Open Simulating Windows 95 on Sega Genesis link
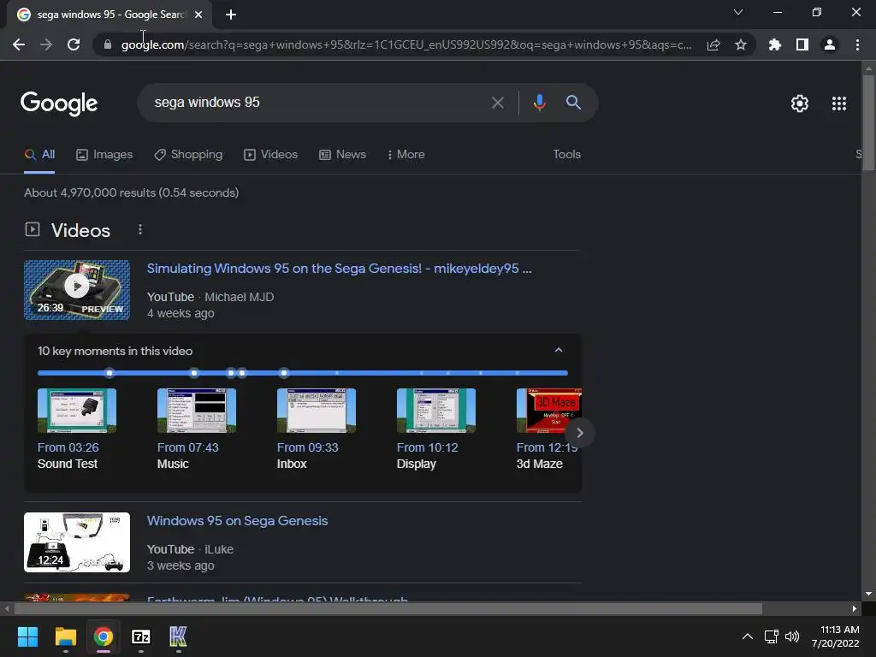876x657 pixels. click(339, 269)
